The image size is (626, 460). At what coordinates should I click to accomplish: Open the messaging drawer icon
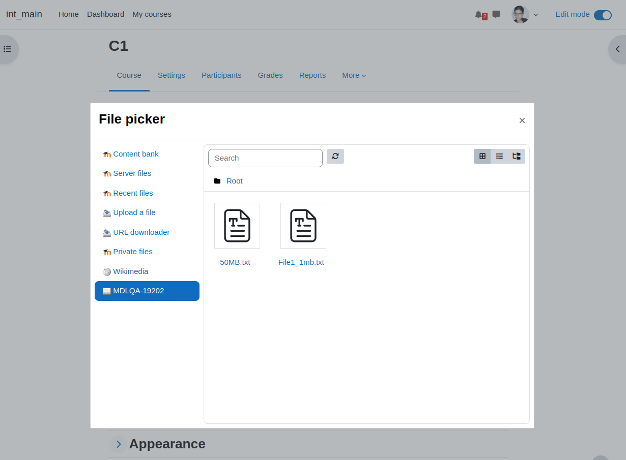(496, 14)
